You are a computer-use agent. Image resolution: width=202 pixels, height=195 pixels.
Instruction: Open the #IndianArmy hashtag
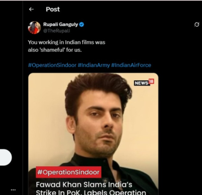(94, 65)
